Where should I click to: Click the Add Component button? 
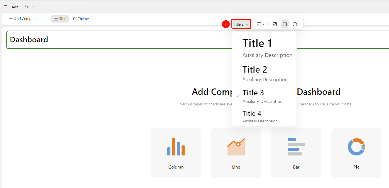tap(25, 19)
